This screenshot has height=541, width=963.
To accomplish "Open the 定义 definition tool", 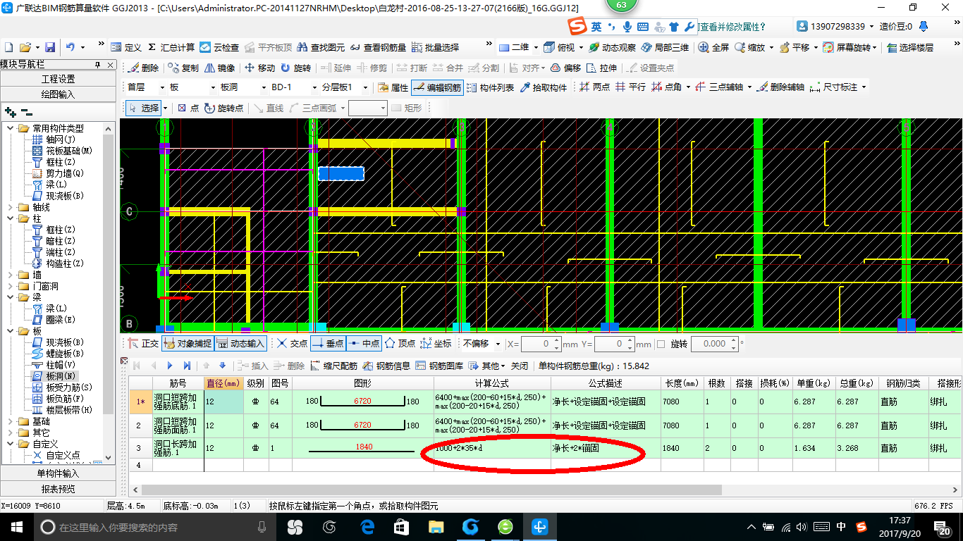I will (x=126, y=47).
